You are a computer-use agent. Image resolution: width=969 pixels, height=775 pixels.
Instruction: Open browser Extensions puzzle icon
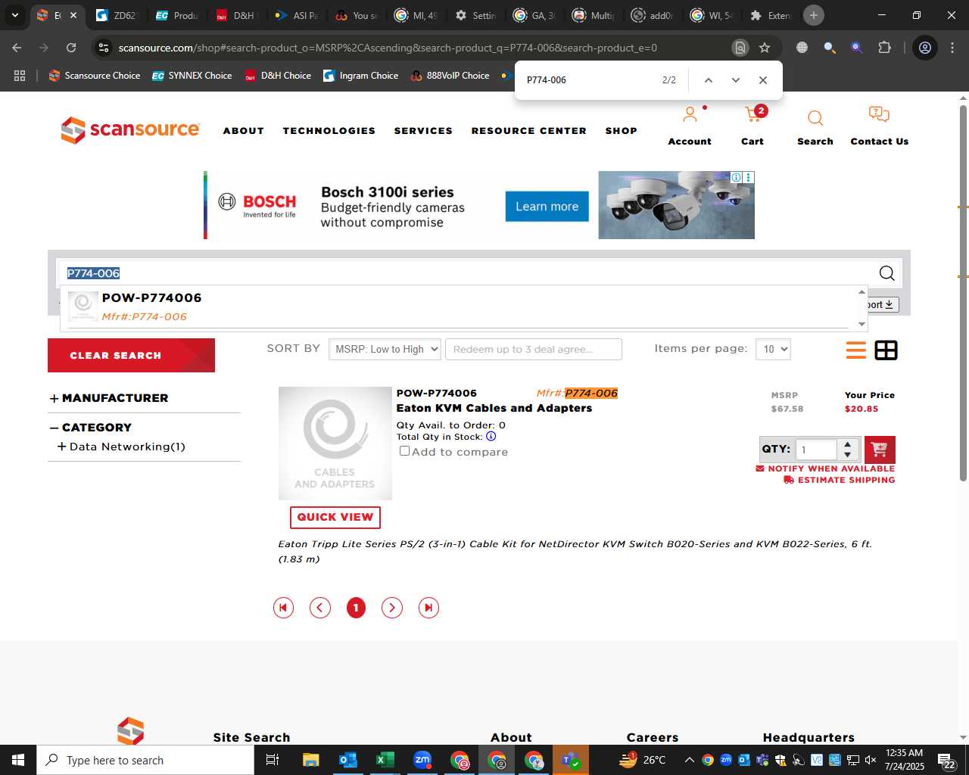[x=884, y=48]
